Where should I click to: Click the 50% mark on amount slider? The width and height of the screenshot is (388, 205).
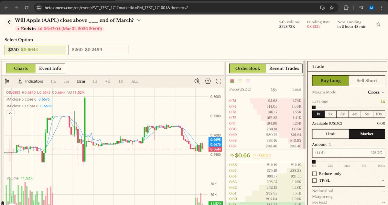(347, 166)
